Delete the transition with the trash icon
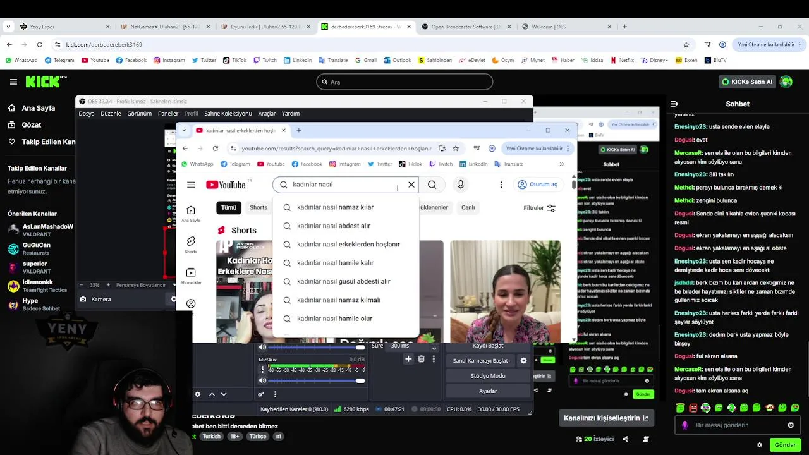 click(422, 359)
